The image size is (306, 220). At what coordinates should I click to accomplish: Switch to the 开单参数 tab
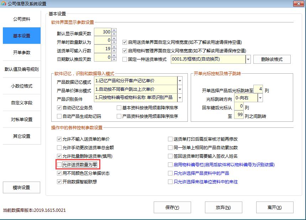pyautogui.click(x=22, y=53)
